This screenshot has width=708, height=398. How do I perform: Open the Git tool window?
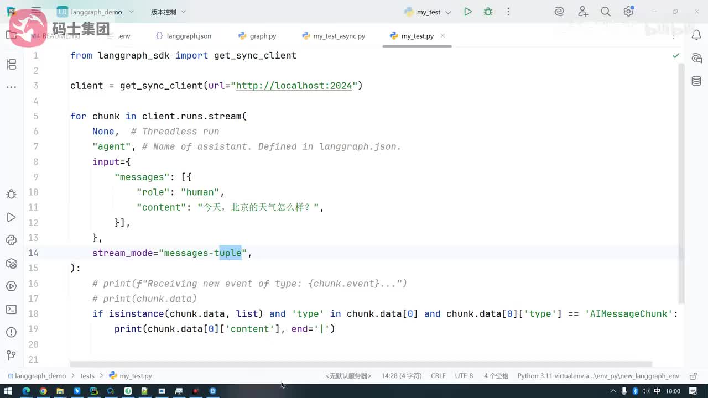(11, 355)
